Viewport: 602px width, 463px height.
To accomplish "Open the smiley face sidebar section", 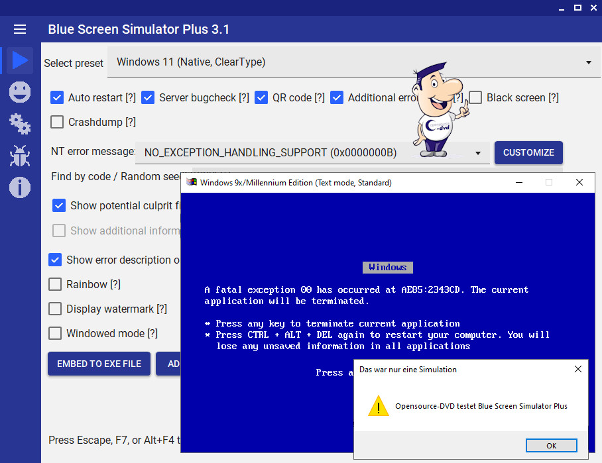I will point(20,92).
